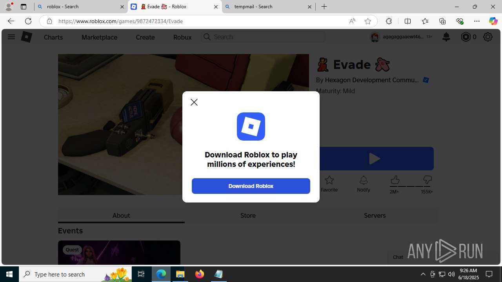Image resolution: width=502 pixels, height=282 pixels.
Task: Open the Quest event thumbnail
Action: 119,253
